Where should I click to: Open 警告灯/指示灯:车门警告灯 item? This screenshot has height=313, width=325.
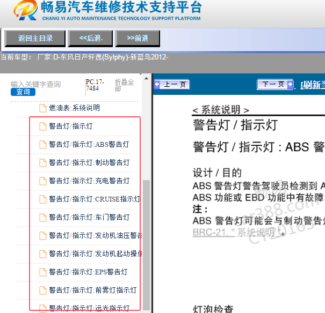tap(89, 217)
